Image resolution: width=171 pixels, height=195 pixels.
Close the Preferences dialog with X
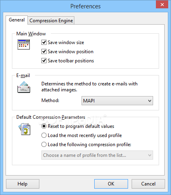(x=162, y=5)
